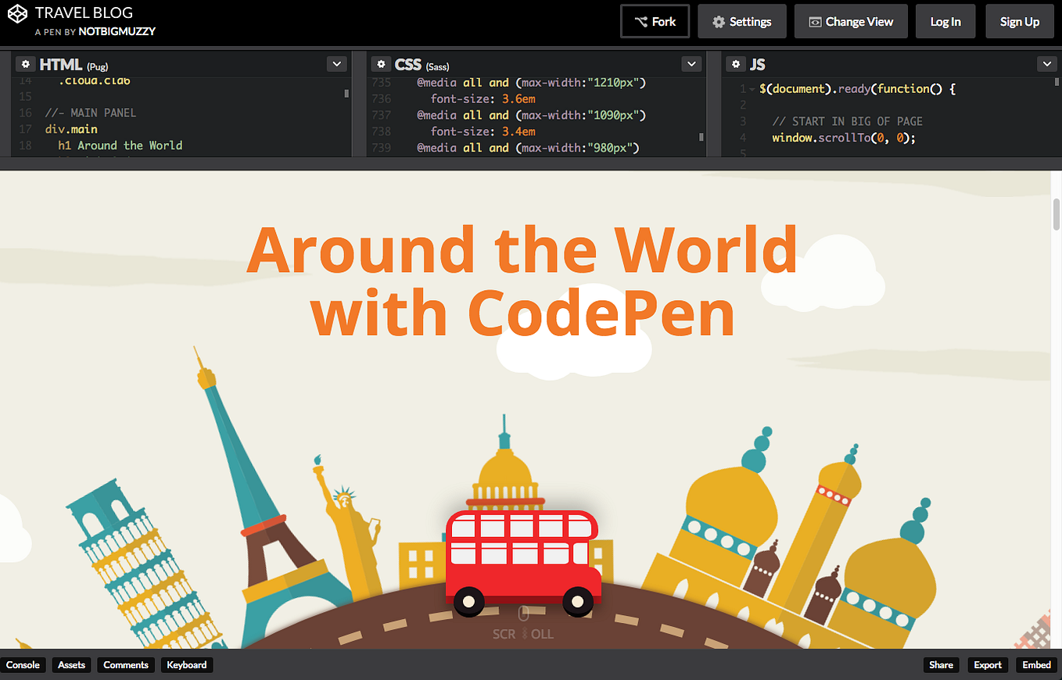
Task: Open the Console panel
Action: (x=23, y=664)
